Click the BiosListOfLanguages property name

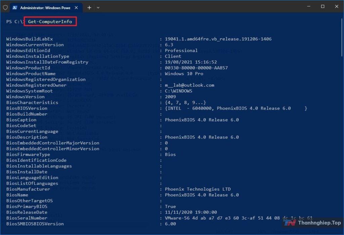click(32, 183)
